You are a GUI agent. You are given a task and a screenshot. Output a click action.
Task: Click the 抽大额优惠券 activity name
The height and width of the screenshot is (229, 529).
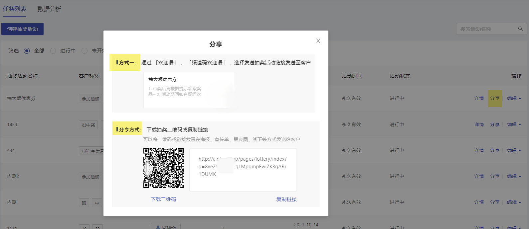pos(21,98)
